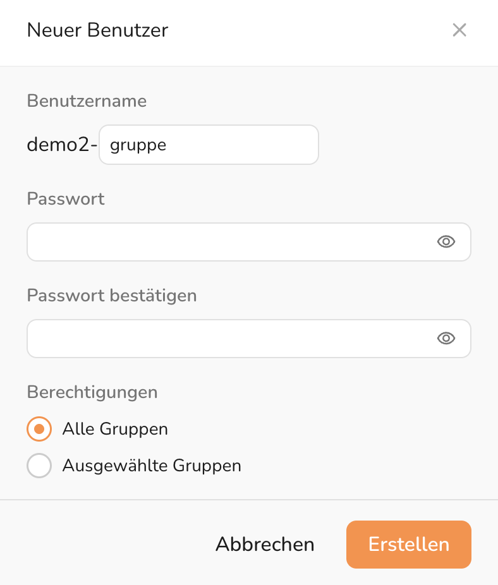This screenshot has height=585, width=498.
Task: Click the Alle Gruppen label text
Action: (x=115, y=430)
